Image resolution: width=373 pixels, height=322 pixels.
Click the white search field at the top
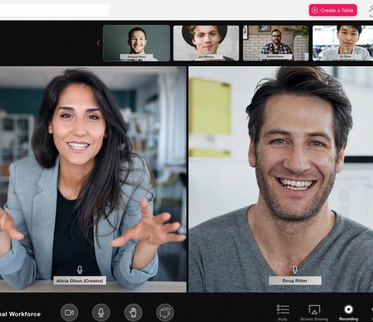coord(54,10)
